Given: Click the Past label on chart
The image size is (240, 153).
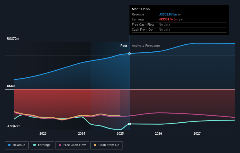Looking at the screenshot, I should 124,46.
